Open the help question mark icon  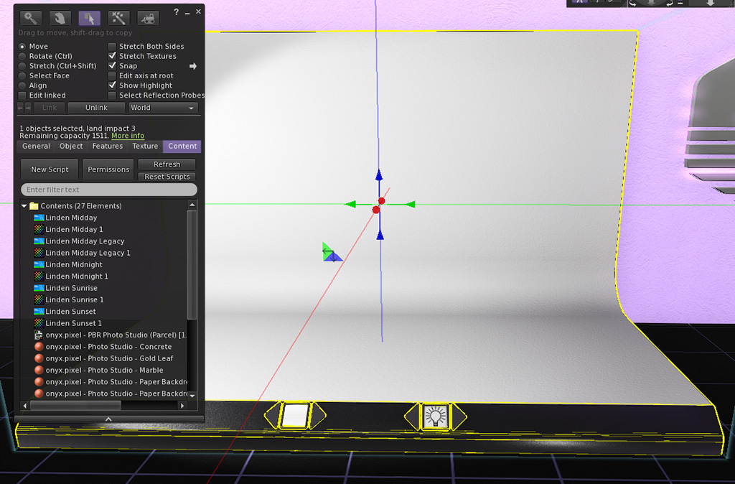click(175, 11)
